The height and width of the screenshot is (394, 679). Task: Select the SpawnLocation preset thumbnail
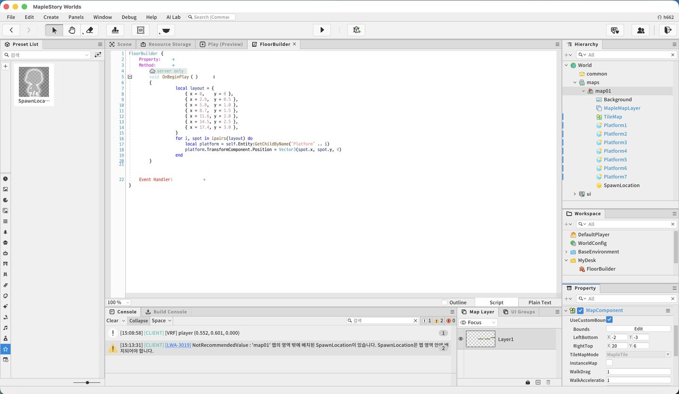click(x=34, y=85)
